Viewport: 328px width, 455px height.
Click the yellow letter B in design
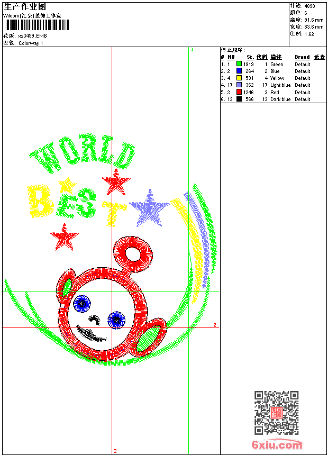41,201
